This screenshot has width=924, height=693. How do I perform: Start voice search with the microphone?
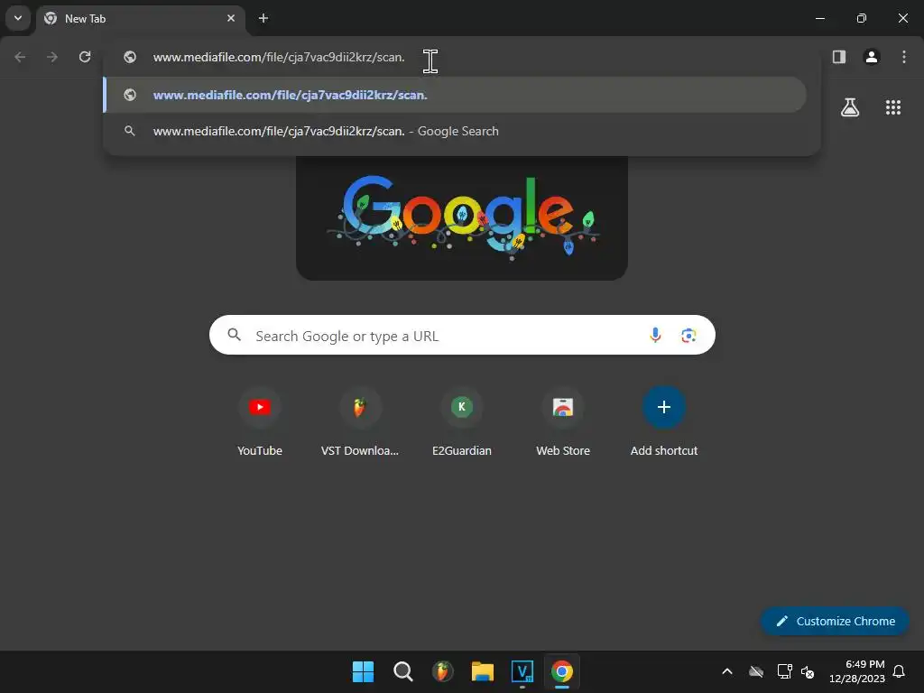[x=655, y=336]
